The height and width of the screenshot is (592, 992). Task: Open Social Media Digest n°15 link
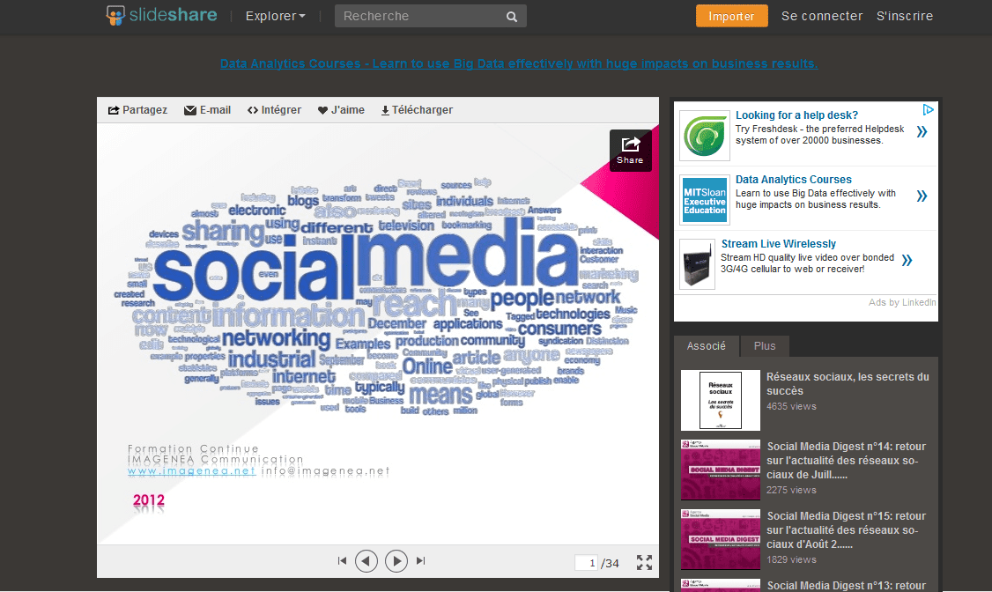846,530
